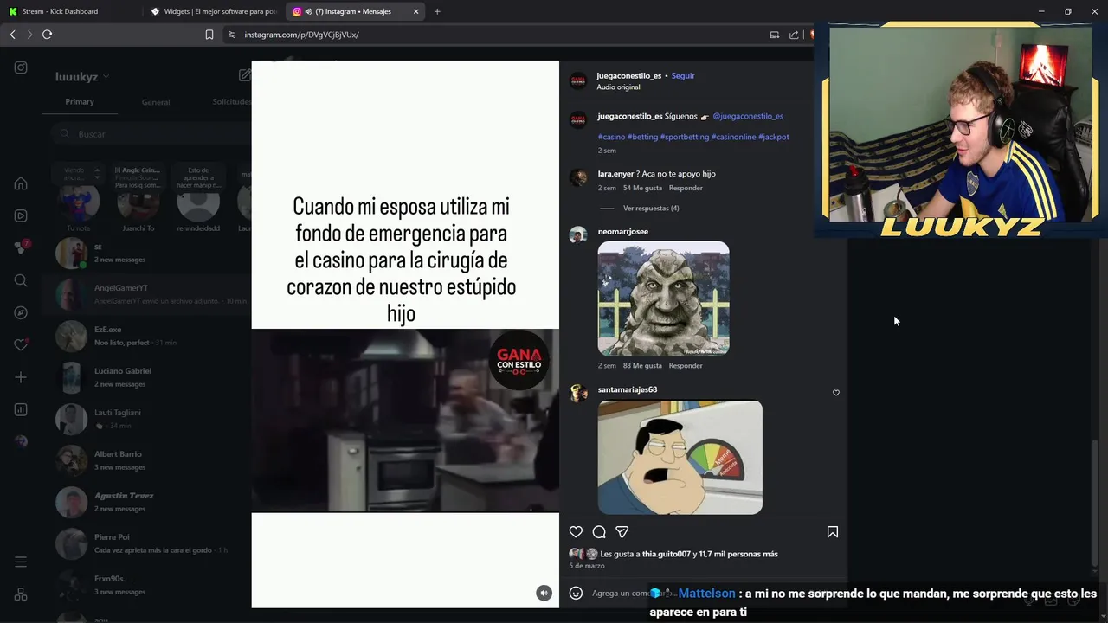
Task: Open emoji picker in comment box
Action: tap(576, 594)
